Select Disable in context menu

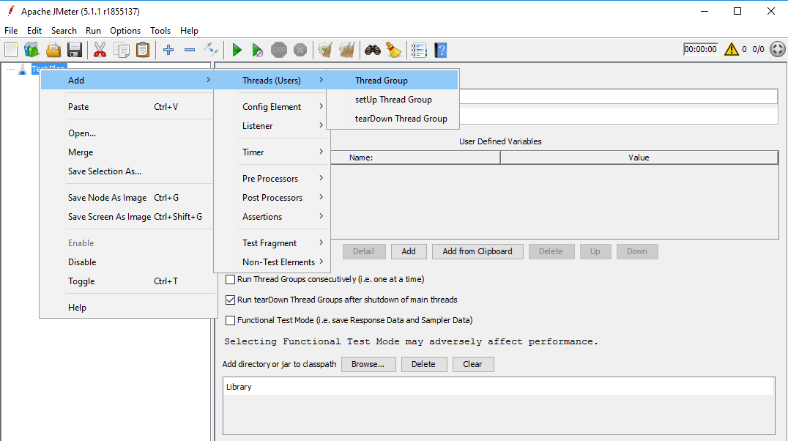tap(128, 262)
